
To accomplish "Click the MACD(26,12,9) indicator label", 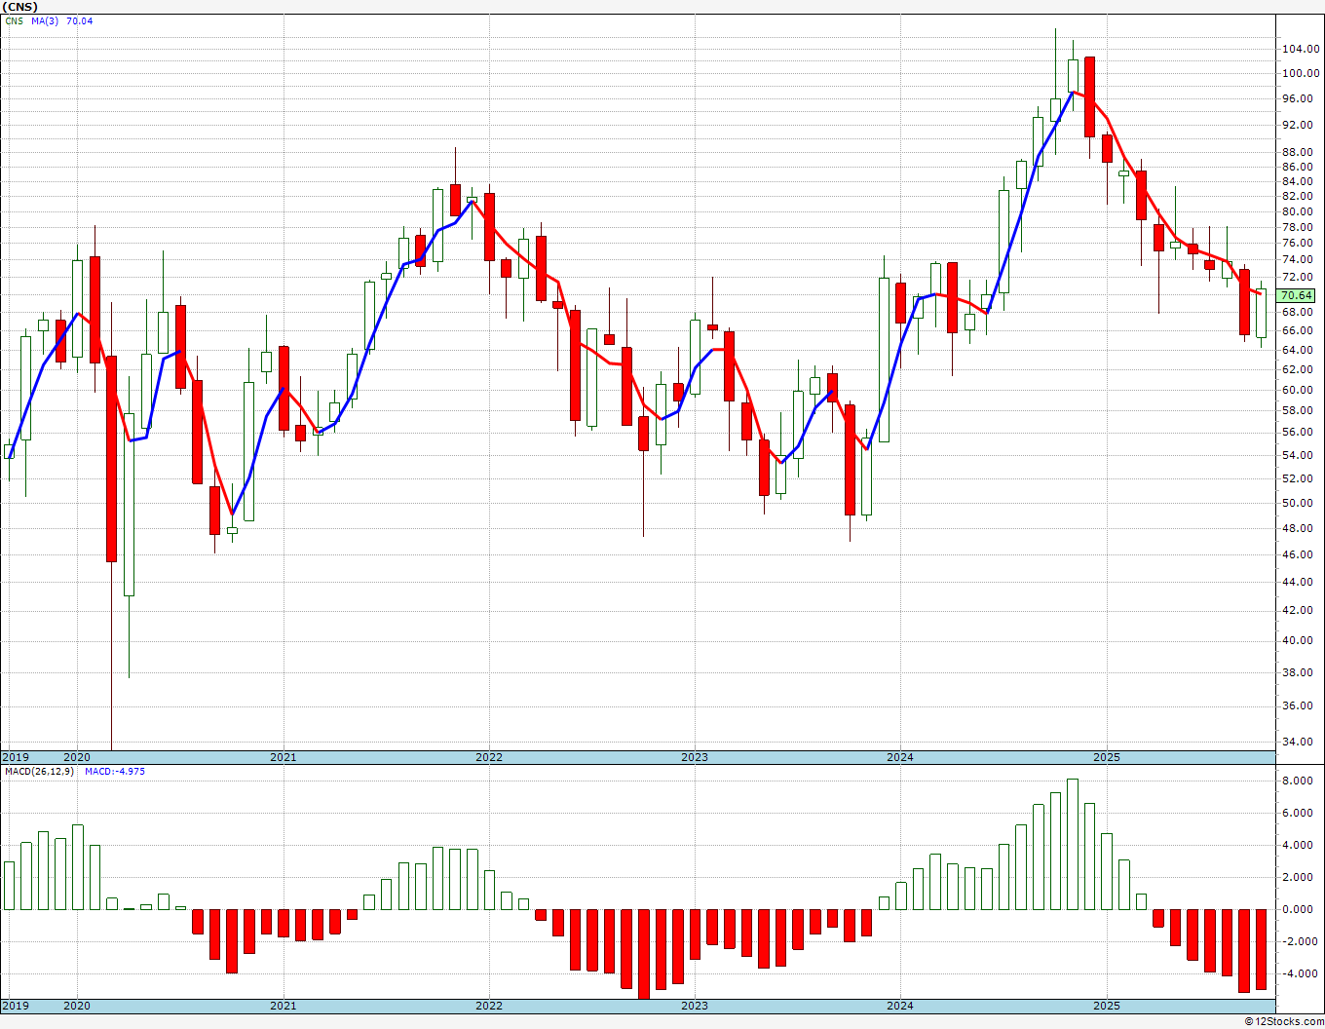I will pyautogui.click(x=41, y=772).
